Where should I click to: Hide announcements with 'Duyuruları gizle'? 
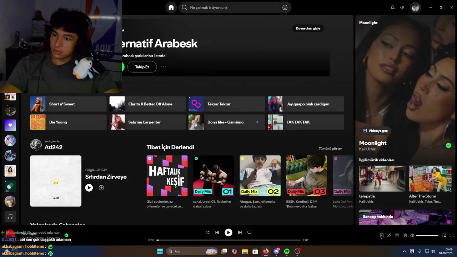308,29
